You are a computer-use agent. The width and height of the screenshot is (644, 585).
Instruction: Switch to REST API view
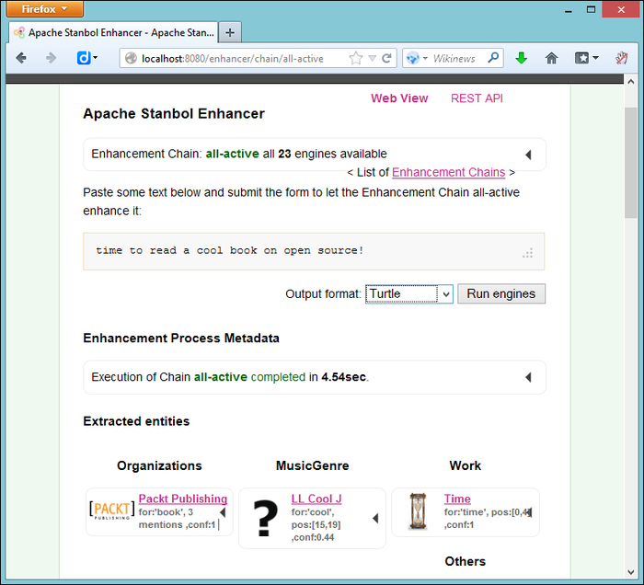tap(477, 98)
